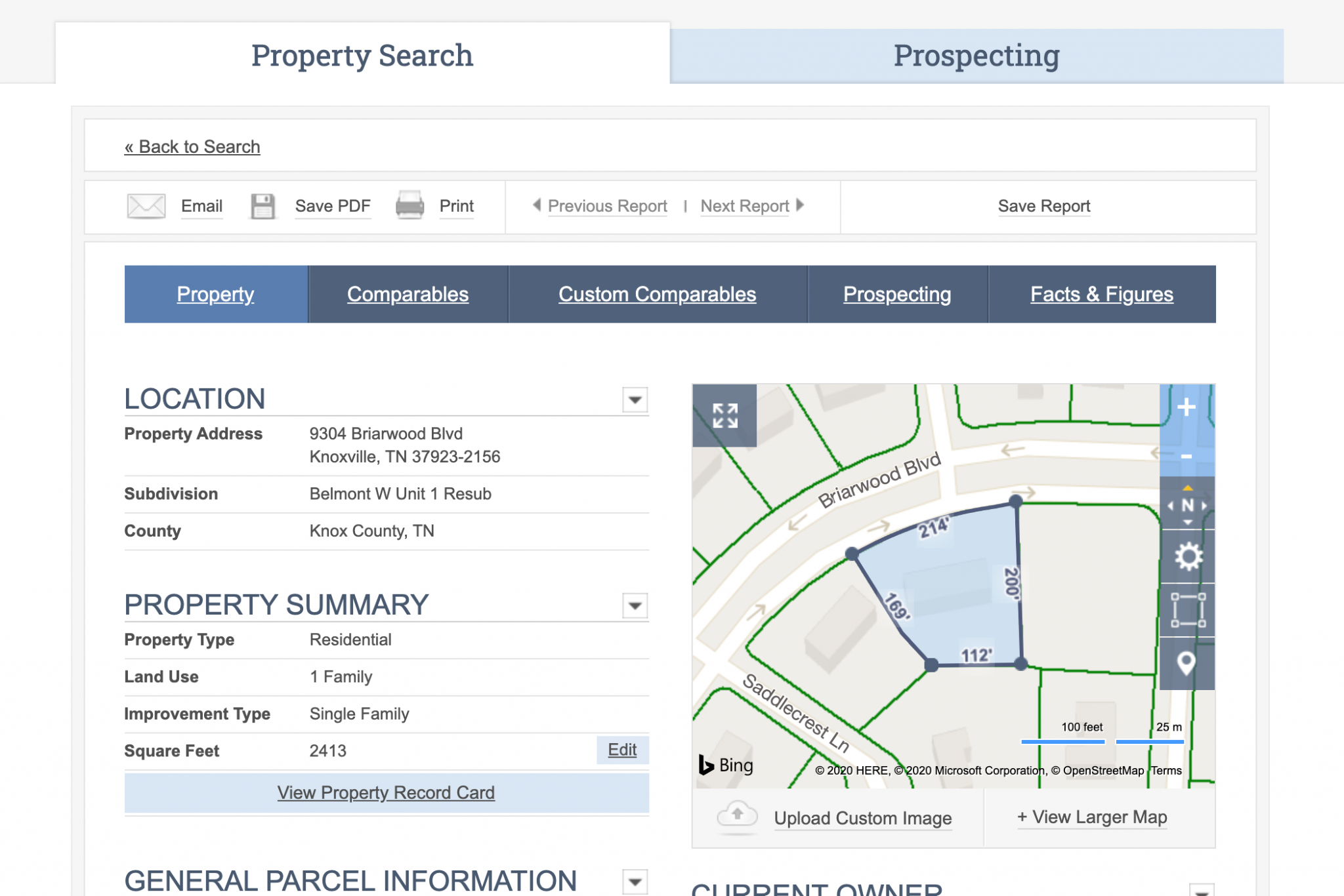1344x896 pixels.
Task: Go back to search results
Action: click(x=192, y=146)
